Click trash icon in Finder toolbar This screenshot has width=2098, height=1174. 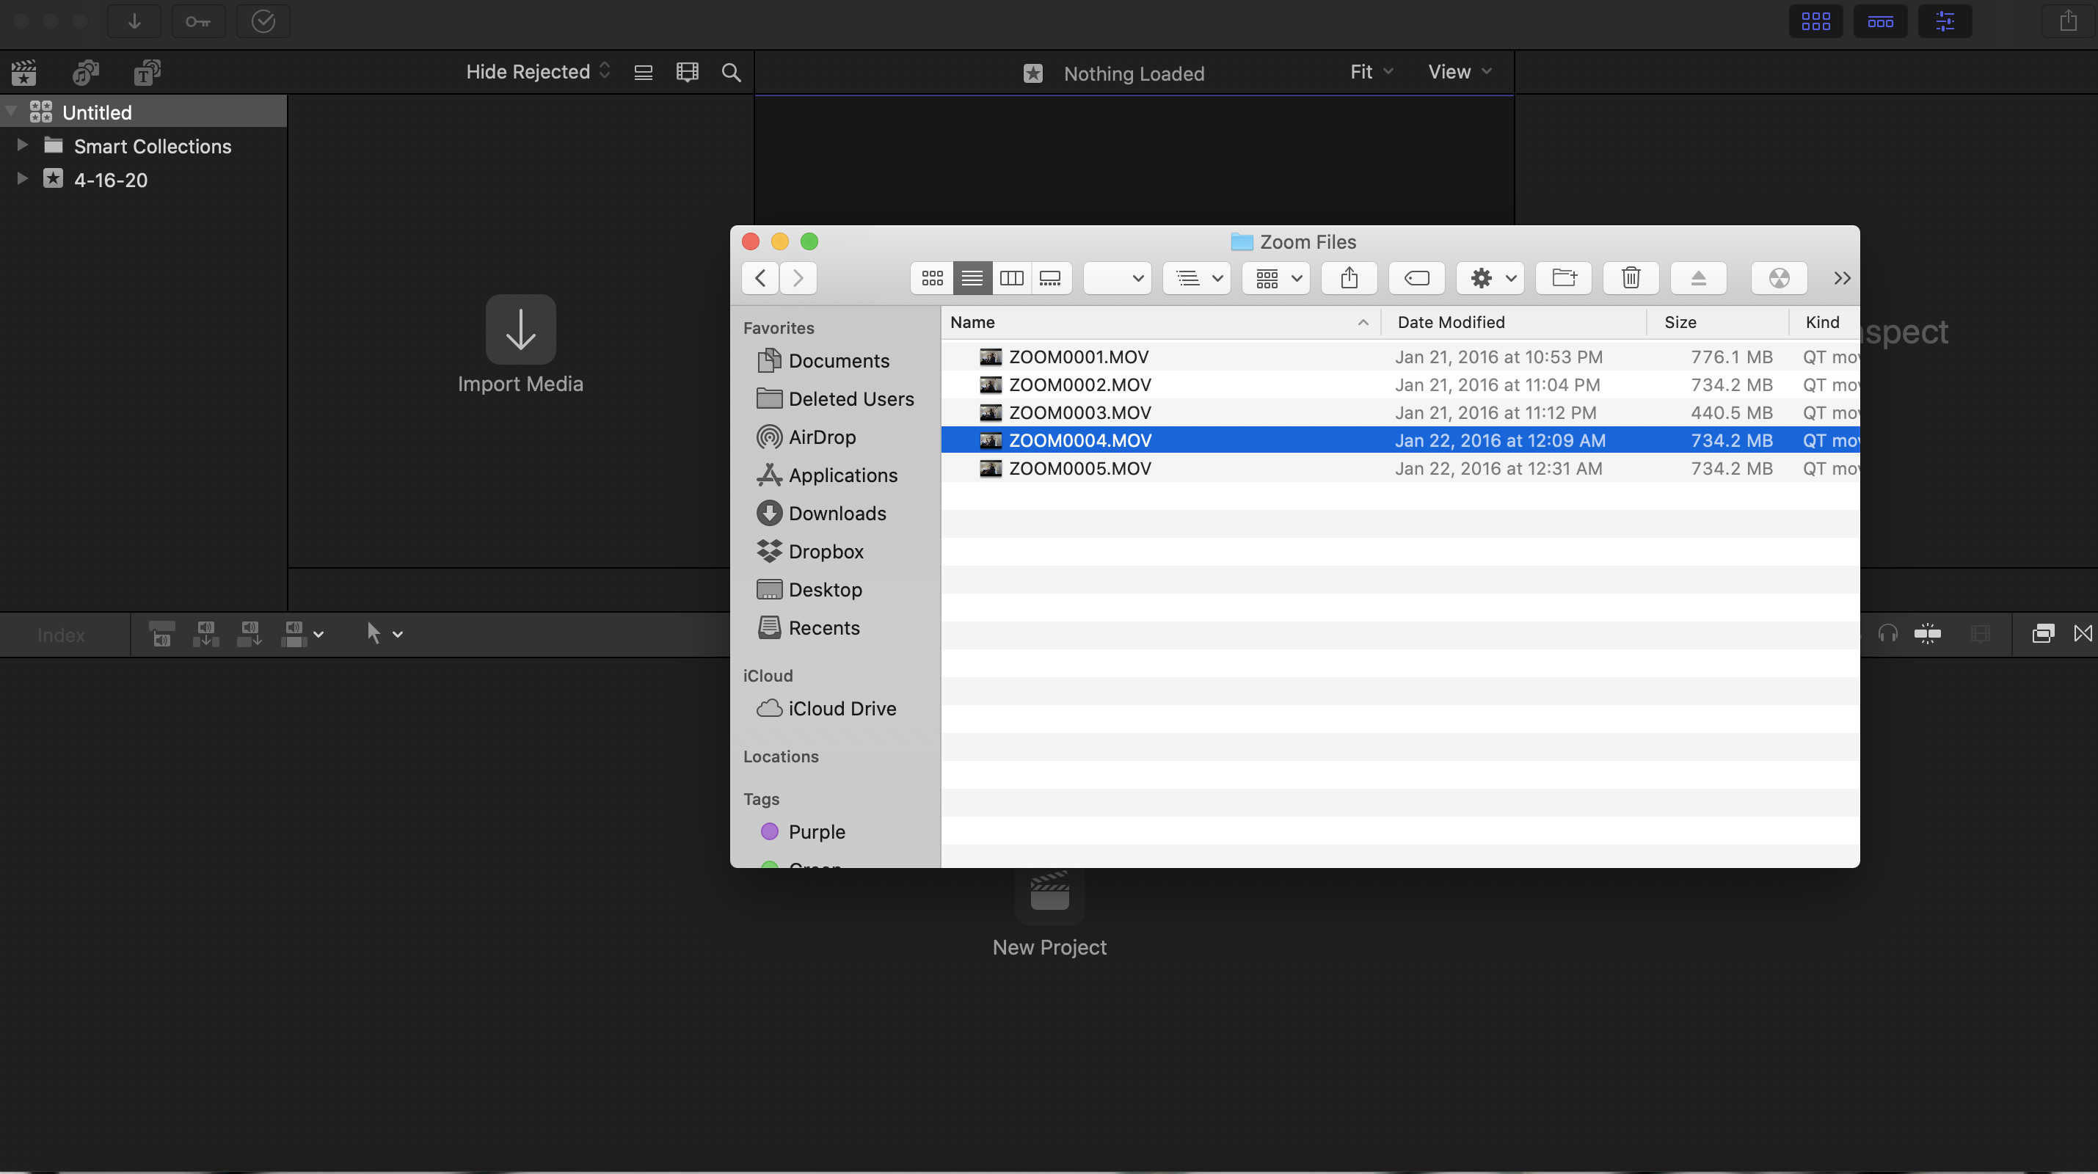point(1631,278)
